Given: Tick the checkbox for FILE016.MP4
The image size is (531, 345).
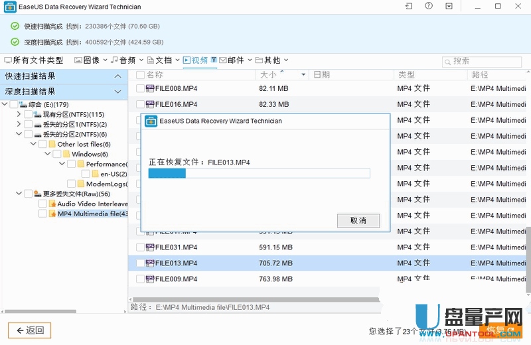Looking at the screenshot, I should 140,104.
